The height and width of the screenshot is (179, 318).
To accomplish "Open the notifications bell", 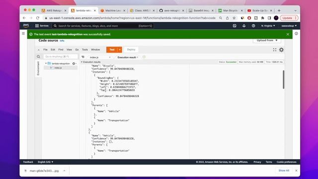I will (x=244, y=26).
